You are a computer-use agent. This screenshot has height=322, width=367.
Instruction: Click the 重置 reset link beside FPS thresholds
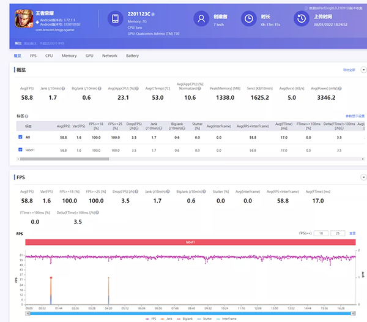pos(352,233)
